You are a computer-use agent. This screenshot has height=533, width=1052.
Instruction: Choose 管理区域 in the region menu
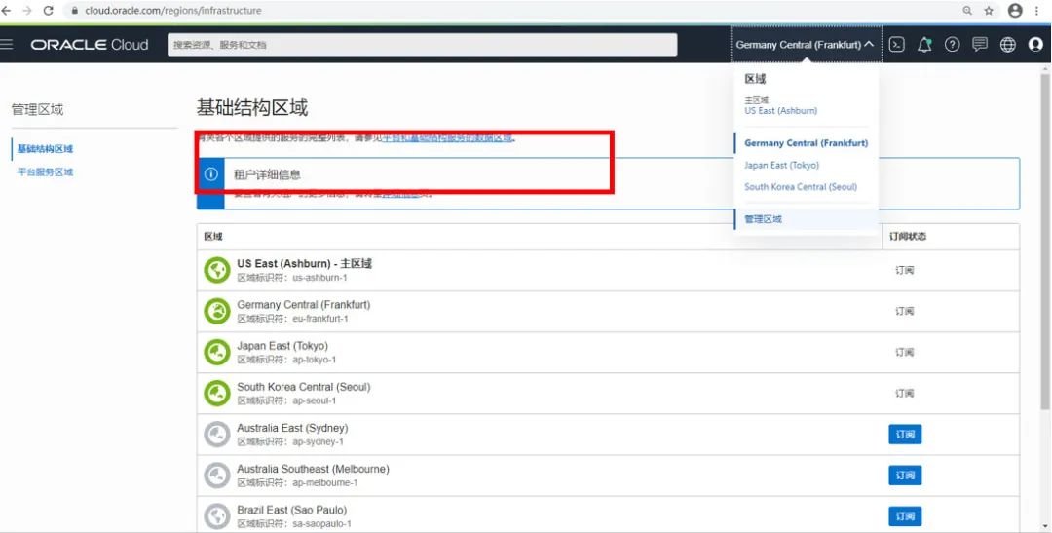click(763, 219)
